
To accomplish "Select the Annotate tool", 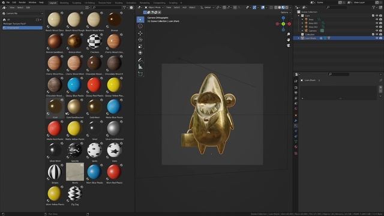I will point(140,60).
